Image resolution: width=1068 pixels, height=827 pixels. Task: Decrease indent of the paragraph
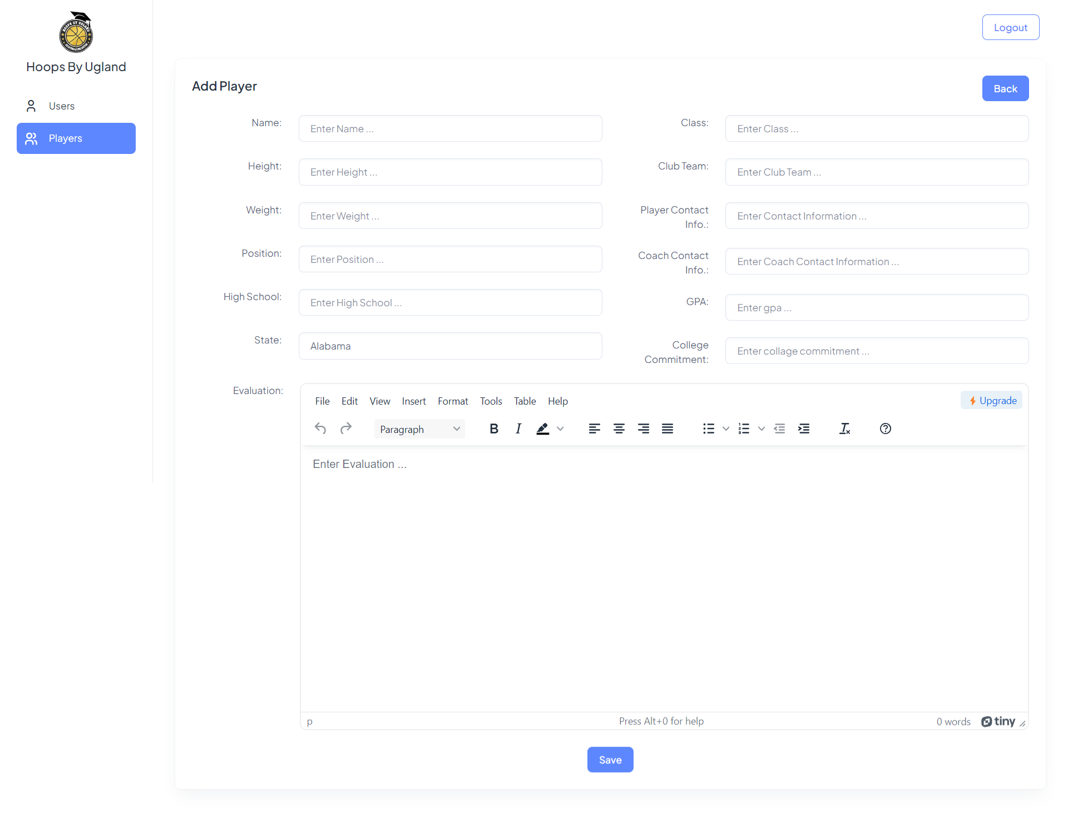[x=779, y=429]
